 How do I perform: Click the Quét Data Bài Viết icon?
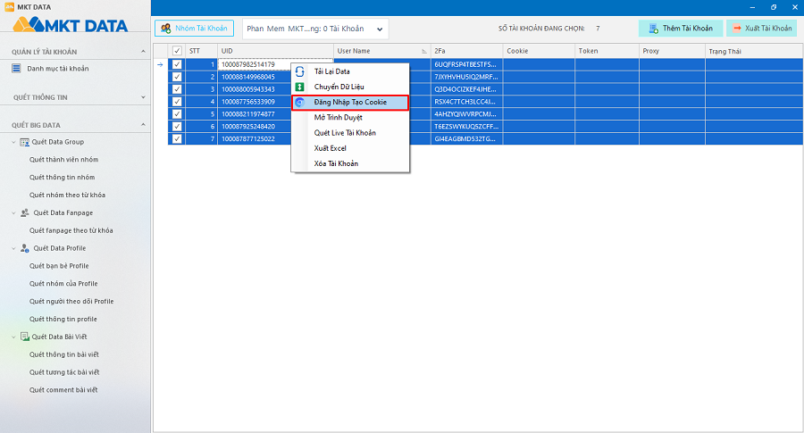click(24, 337)
